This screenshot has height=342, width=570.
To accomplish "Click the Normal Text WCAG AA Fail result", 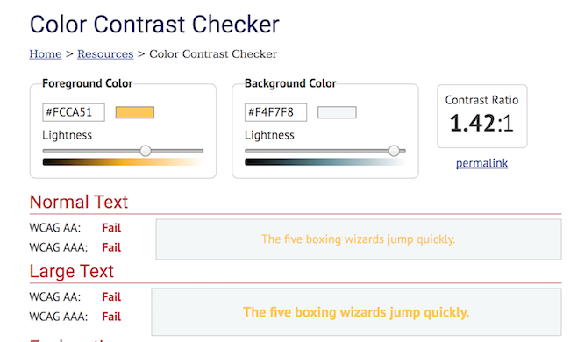I will tap(111, 228).
